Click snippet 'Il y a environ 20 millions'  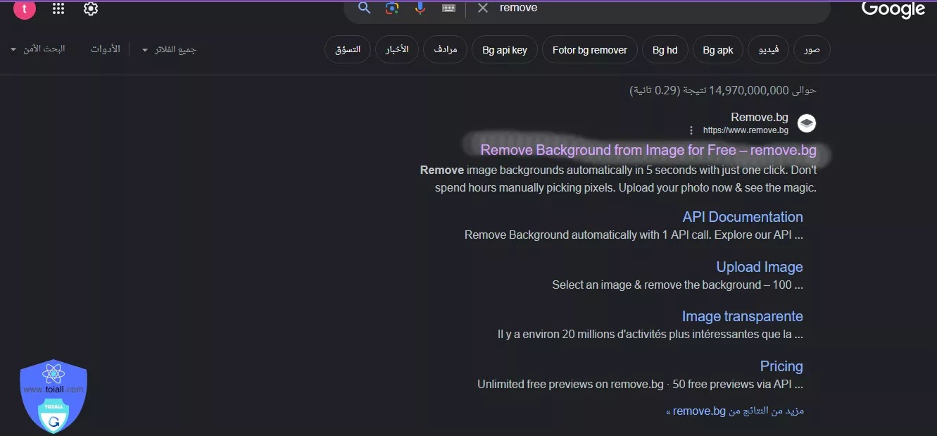point(650,335)
